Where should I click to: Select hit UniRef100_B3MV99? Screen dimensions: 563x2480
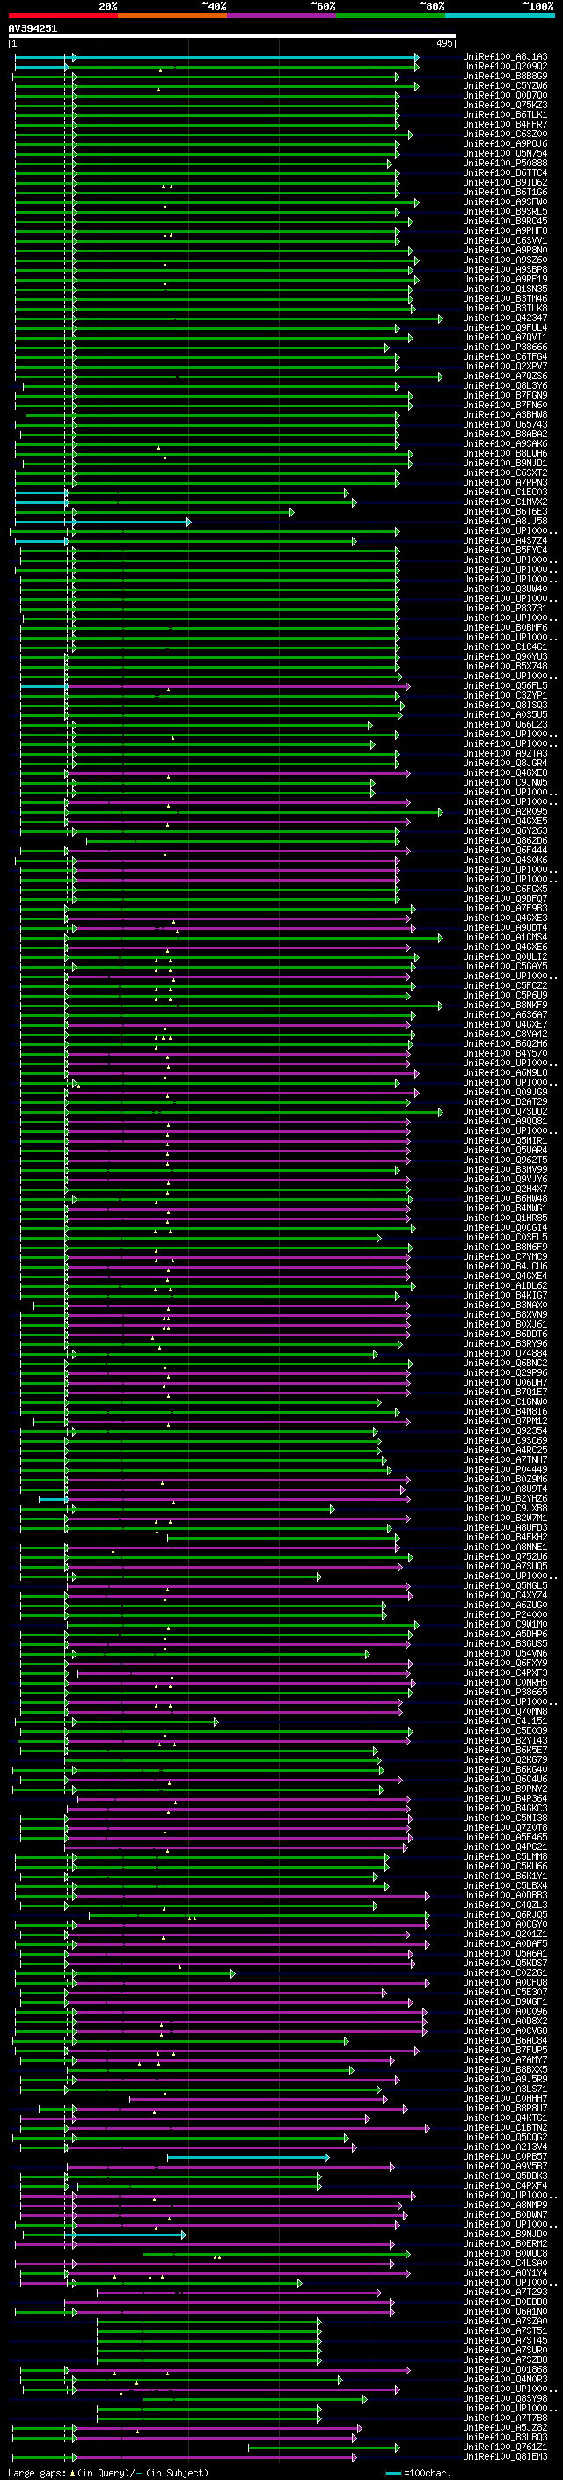505,1170
